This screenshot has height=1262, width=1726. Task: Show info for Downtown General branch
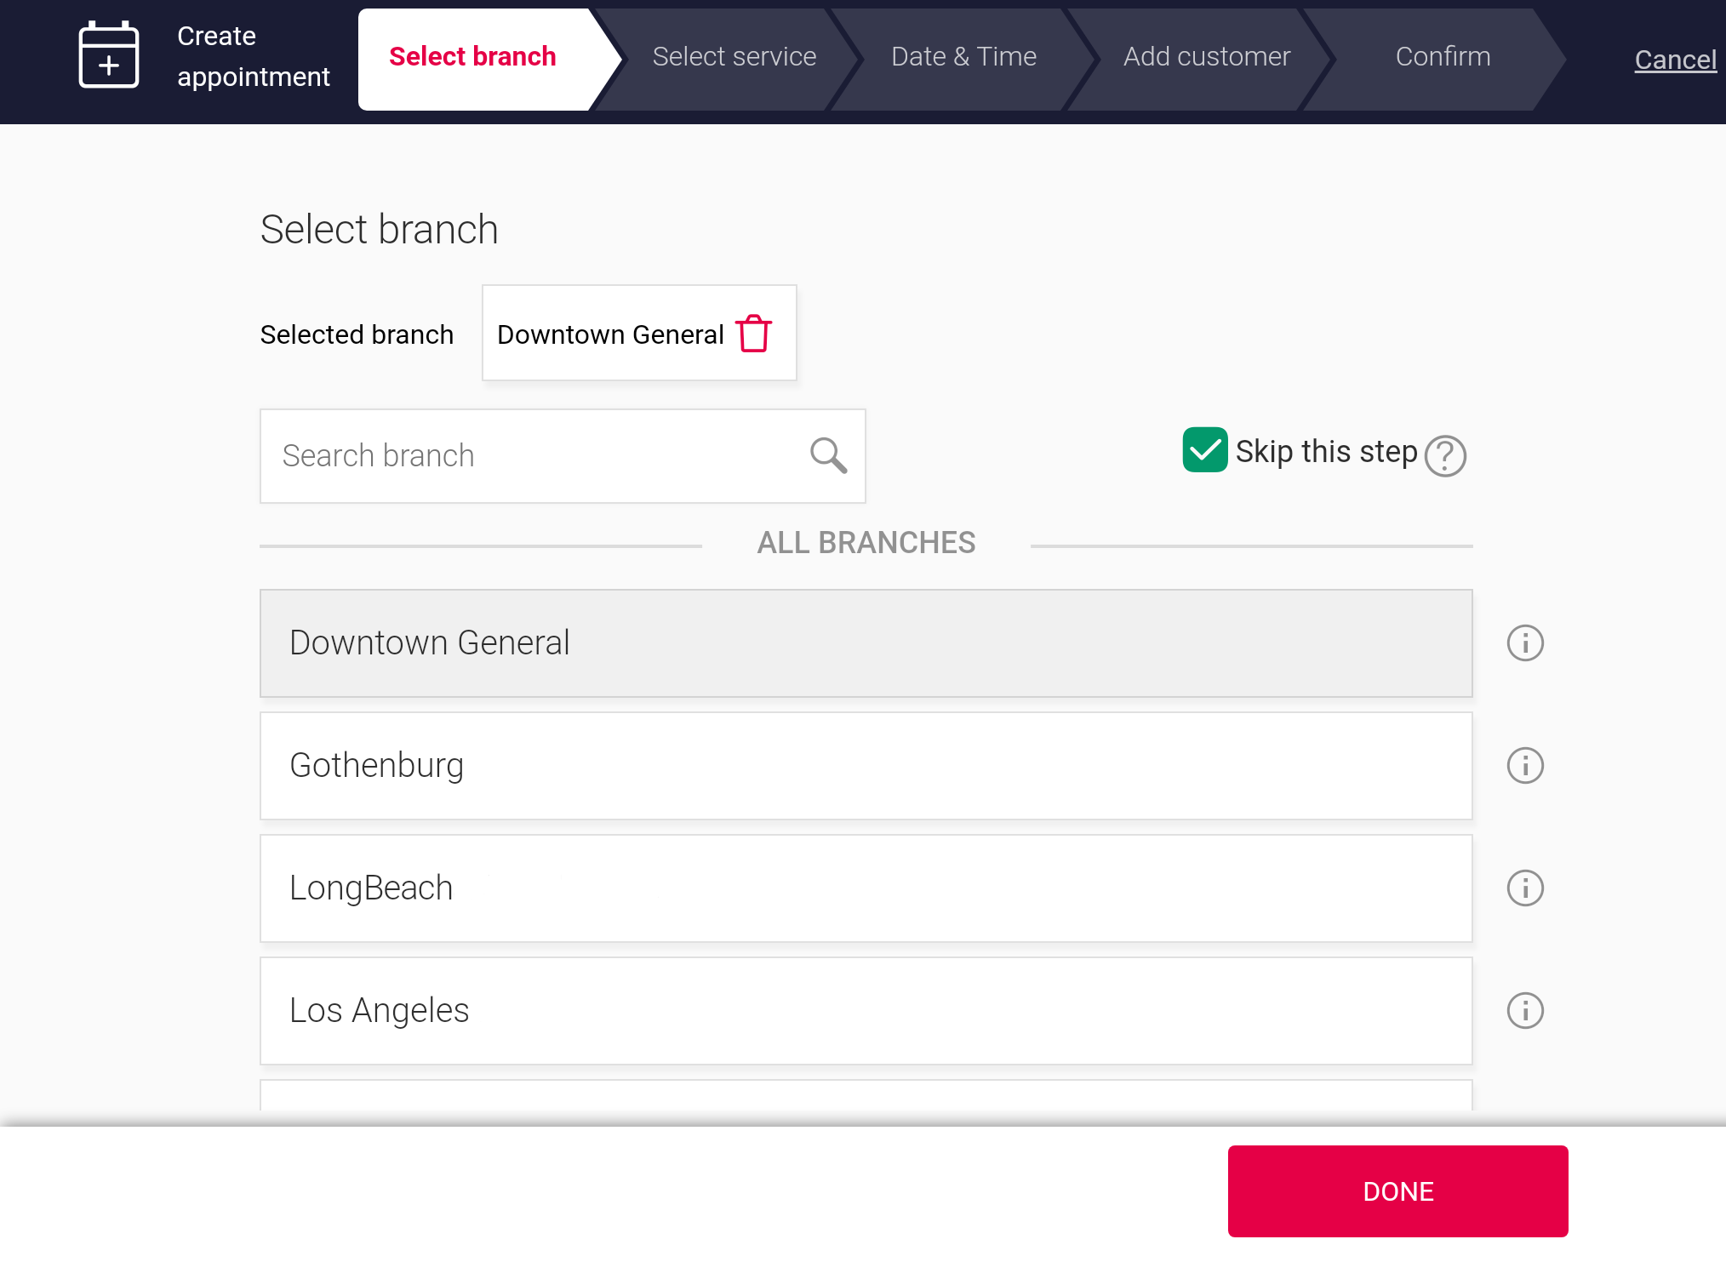pyautogui.click(x=1525, y=643)
